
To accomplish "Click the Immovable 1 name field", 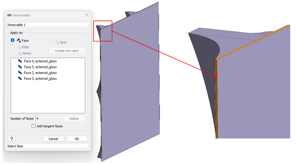I will coord(48,25).
